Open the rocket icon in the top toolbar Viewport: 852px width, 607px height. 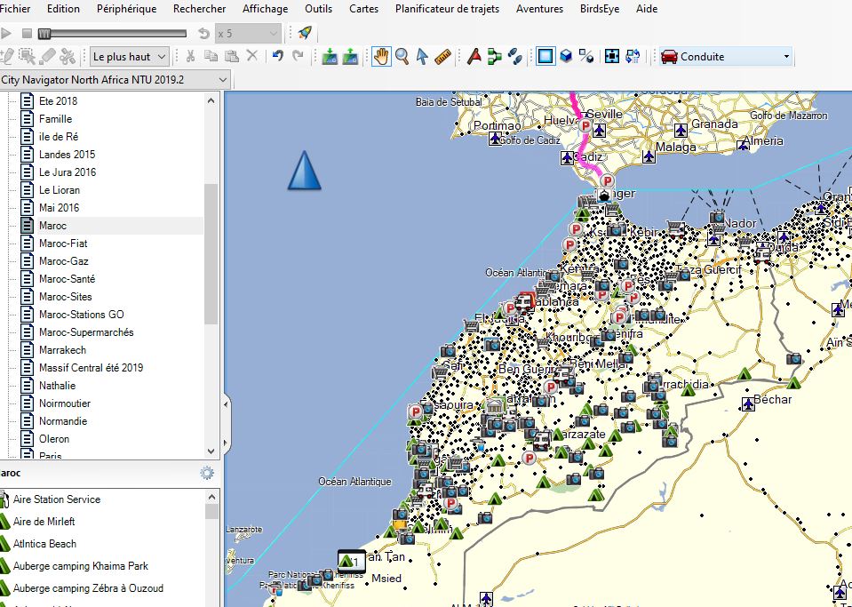(x=305, y=33)
